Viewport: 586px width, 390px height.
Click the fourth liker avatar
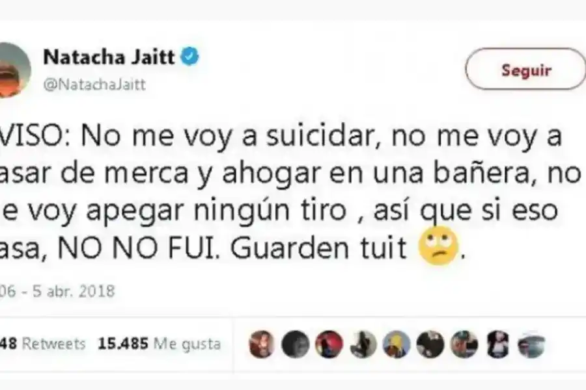point(363,344)
